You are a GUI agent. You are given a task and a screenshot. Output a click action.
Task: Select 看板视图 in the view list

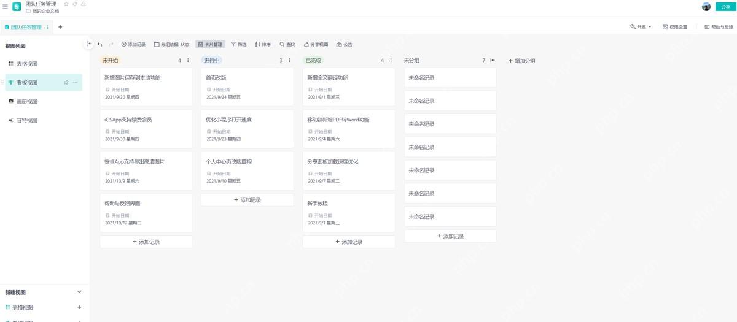[43, 83]
